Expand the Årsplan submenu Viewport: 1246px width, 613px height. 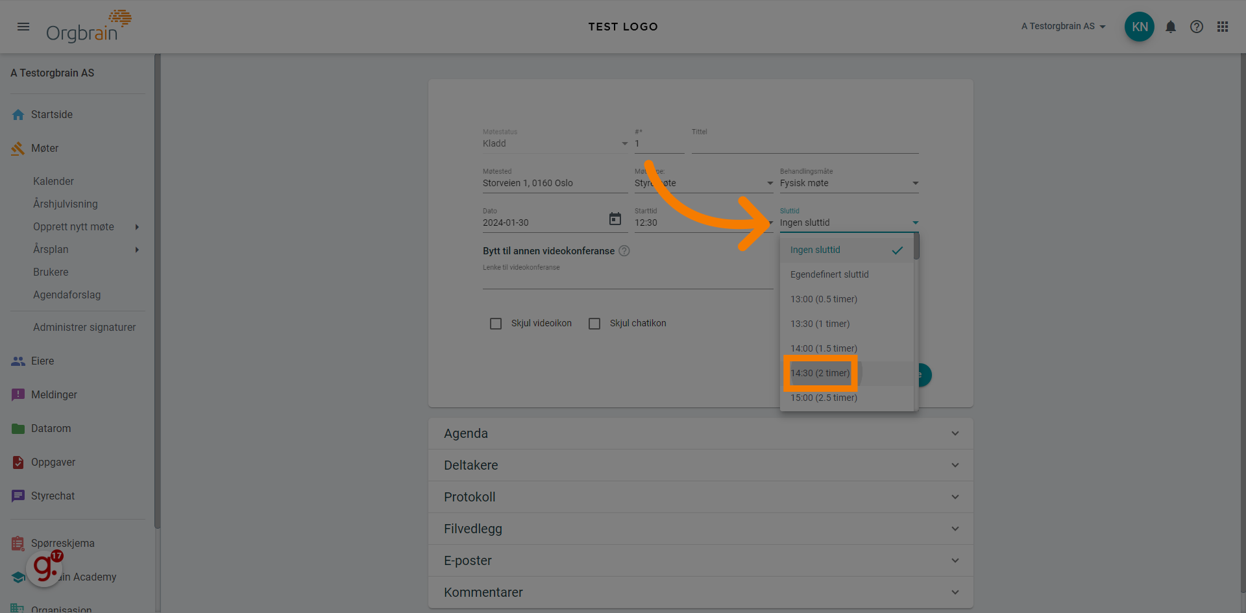137,250
